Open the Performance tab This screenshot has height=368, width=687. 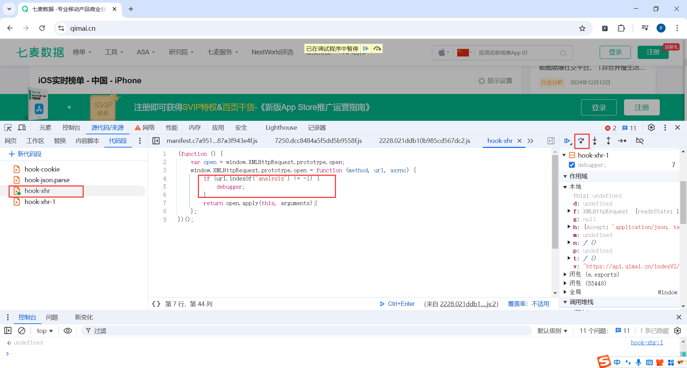coord(172,128)
